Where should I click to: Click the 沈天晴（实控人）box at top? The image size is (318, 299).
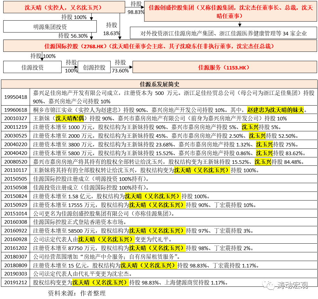coord(64,7)
